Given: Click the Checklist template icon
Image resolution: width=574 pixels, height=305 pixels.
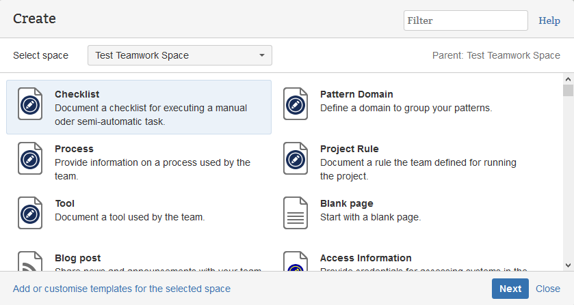Looking at the screenshot, I should coord(29,104).
